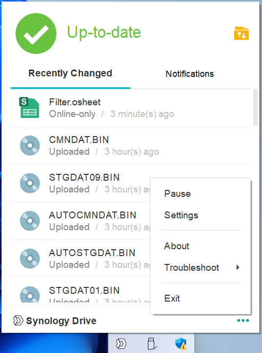262x353 pixels.
Task: Select the Recently Changed tab
Action: coord(71,73)
